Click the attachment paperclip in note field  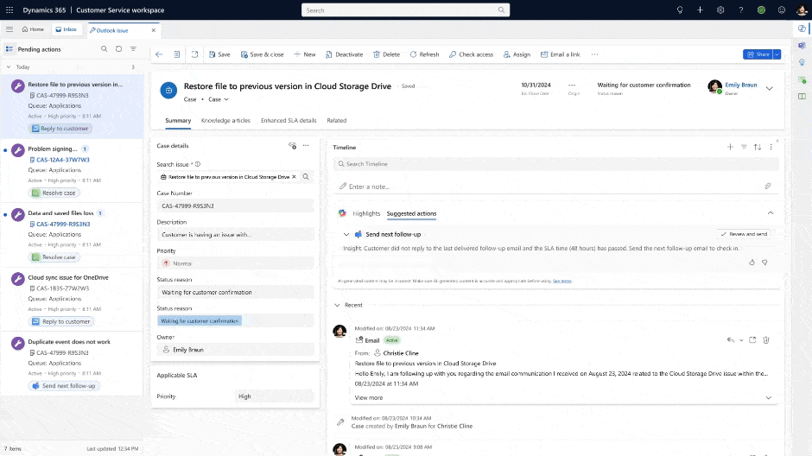pyautogui.click(x=767, y=186)
